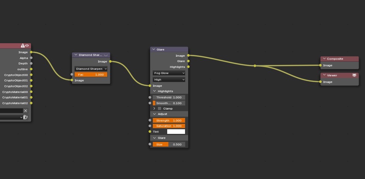Image resolution: width=365 pixels, height=179 pixels.
Task: Click the CryptoObject01 output socket
Action: click(x=31, y=81)
